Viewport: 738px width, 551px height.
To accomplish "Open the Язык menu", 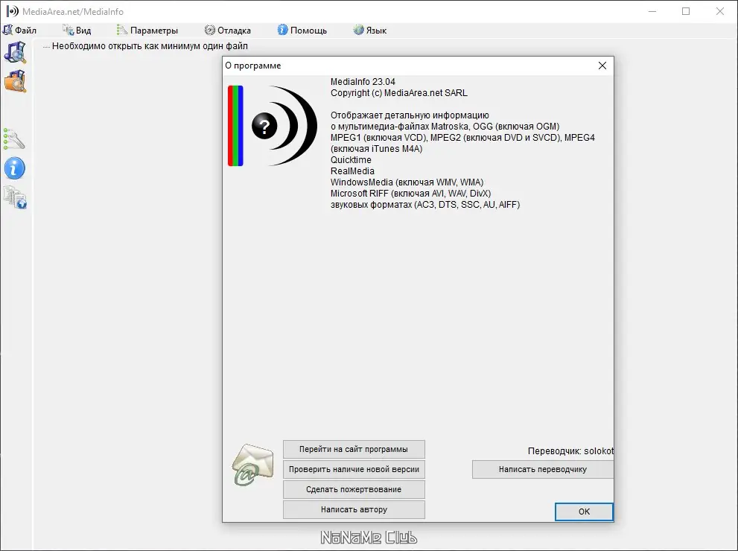I will point(370,30).
